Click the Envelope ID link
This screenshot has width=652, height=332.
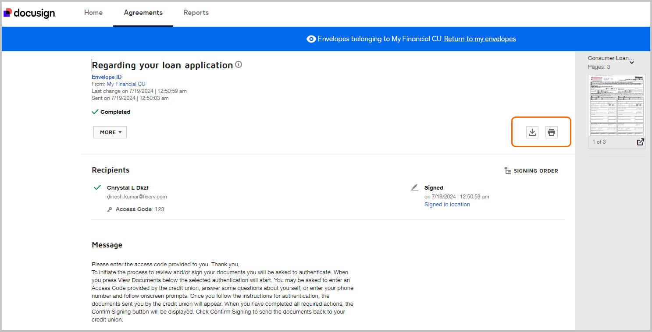[x=107, y=77]
